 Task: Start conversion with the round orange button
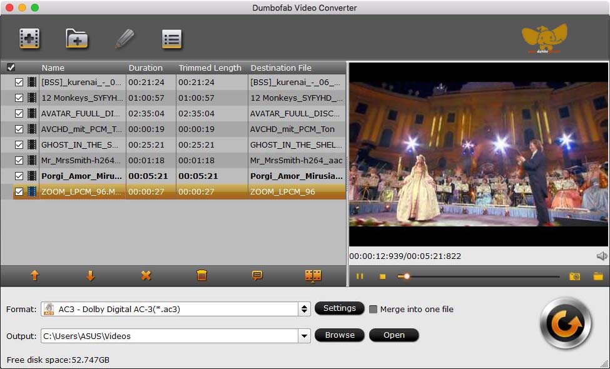click(566, 323)
